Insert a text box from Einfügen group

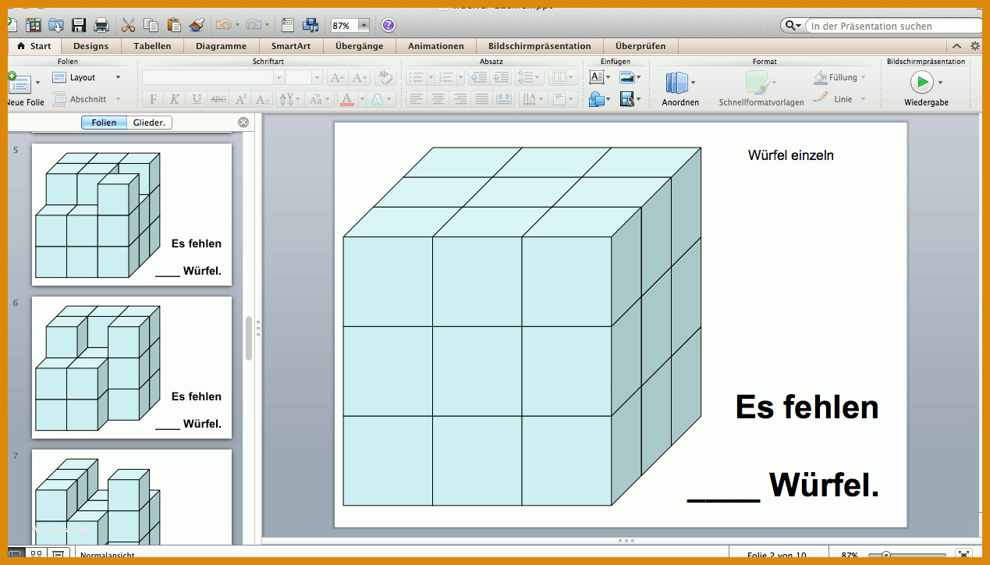coord(597,77)
